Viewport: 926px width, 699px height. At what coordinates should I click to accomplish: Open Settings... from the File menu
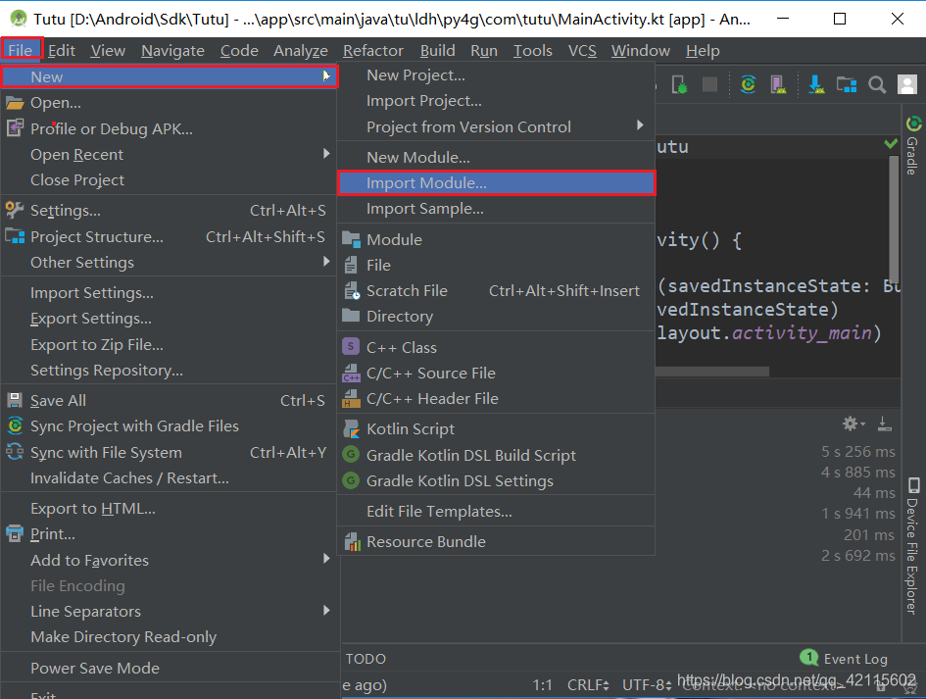[x=169, y=211]
